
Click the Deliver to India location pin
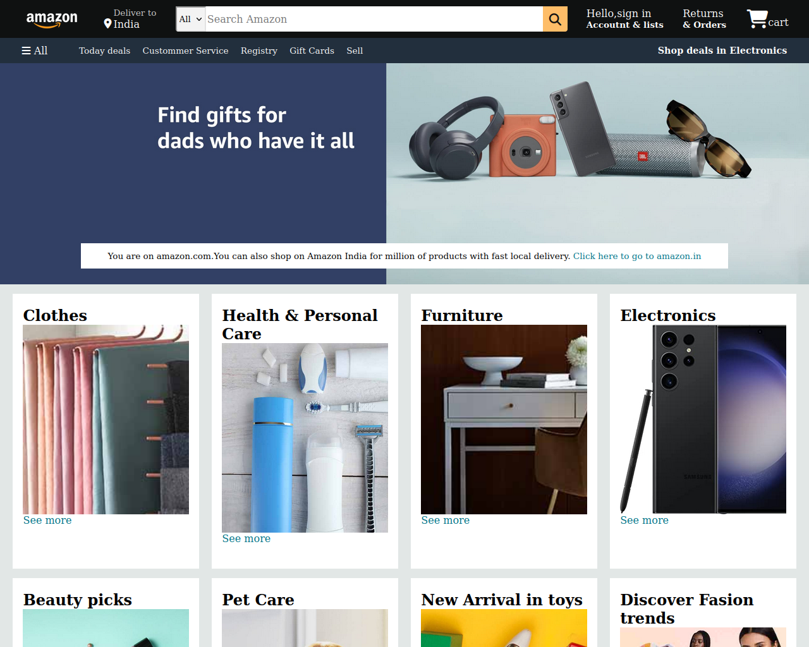point(107,24)
